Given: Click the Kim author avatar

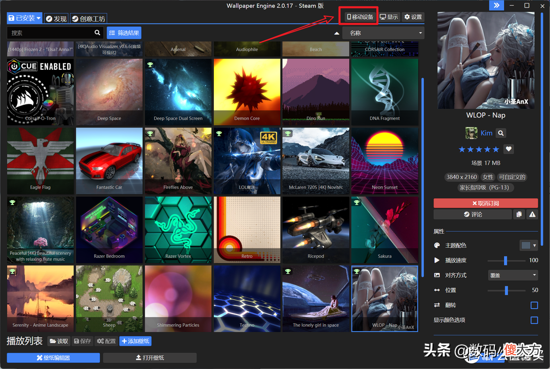Looking at the screenshot, I should 472,133.
